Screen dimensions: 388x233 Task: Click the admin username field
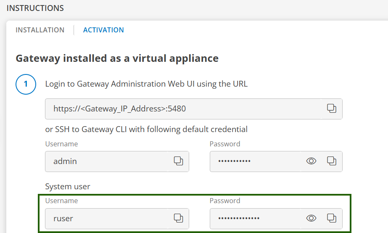109,161
